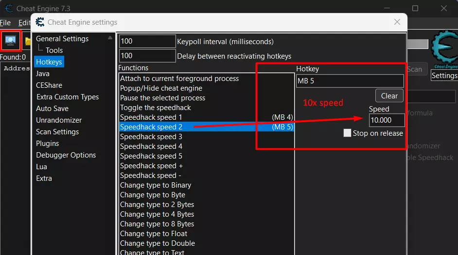The height and width of the screenshot is (255, 458).
Task: Click the Speed field showing 10.000
Action: pos(387,120)
